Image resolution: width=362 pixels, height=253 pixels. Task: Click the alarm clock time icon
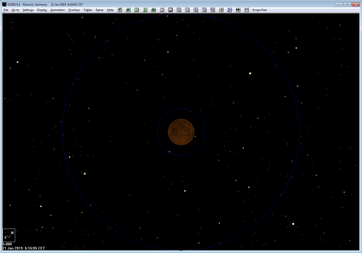pos(162,10)
